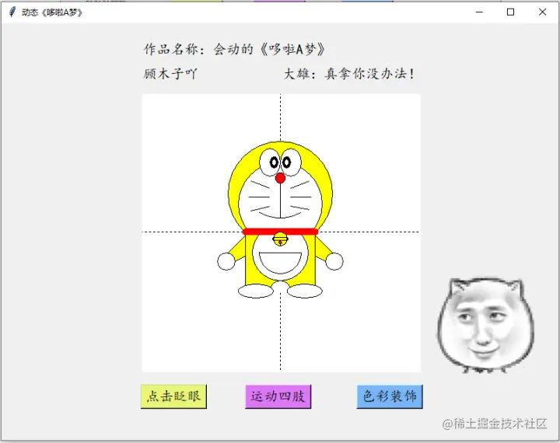560x443 pixels.
Task: Click Doraemon's red collar
Action: [x=280, y=232]
